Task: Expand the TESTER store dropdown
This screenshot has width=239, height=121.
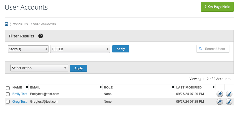Action: click(x=80, y=49)
